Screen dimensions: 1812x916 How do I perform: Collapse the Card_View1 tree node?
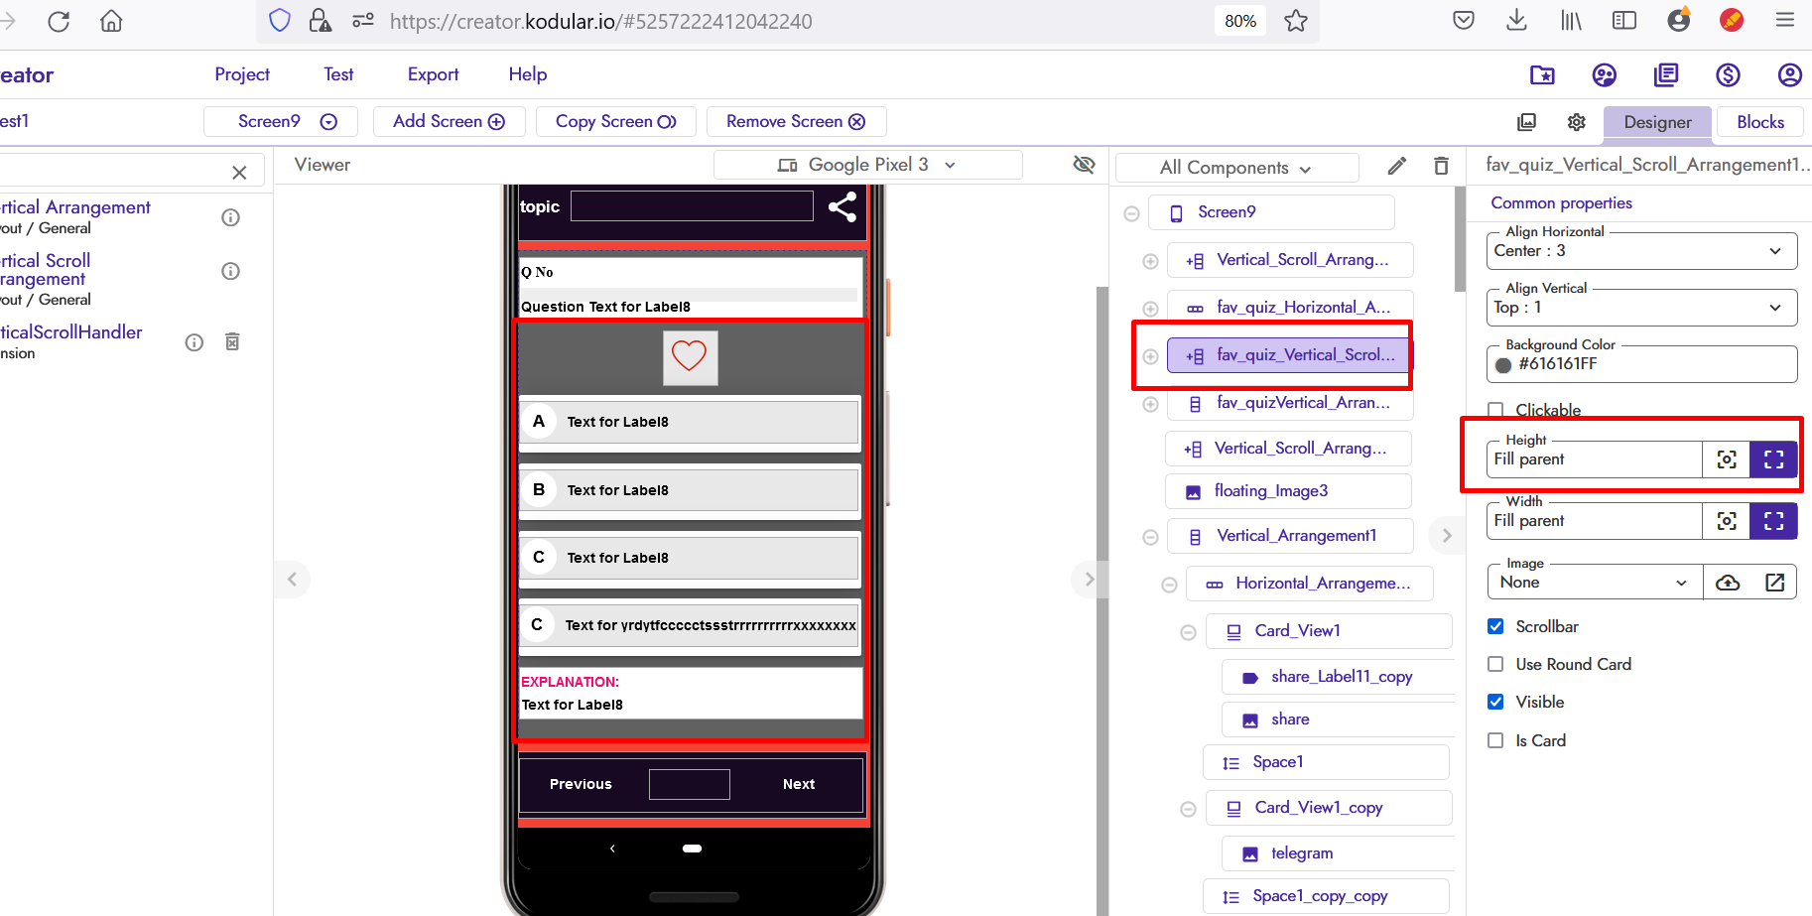(1188, 632)
